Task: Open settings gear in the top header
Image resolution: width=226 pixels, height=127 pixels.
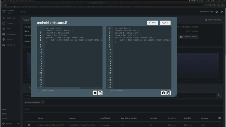Action: (217, 12)
